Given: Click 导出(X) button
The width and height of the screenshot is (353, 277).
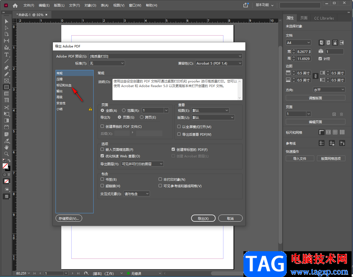Looking at the screenshot, I should (203, 218).
